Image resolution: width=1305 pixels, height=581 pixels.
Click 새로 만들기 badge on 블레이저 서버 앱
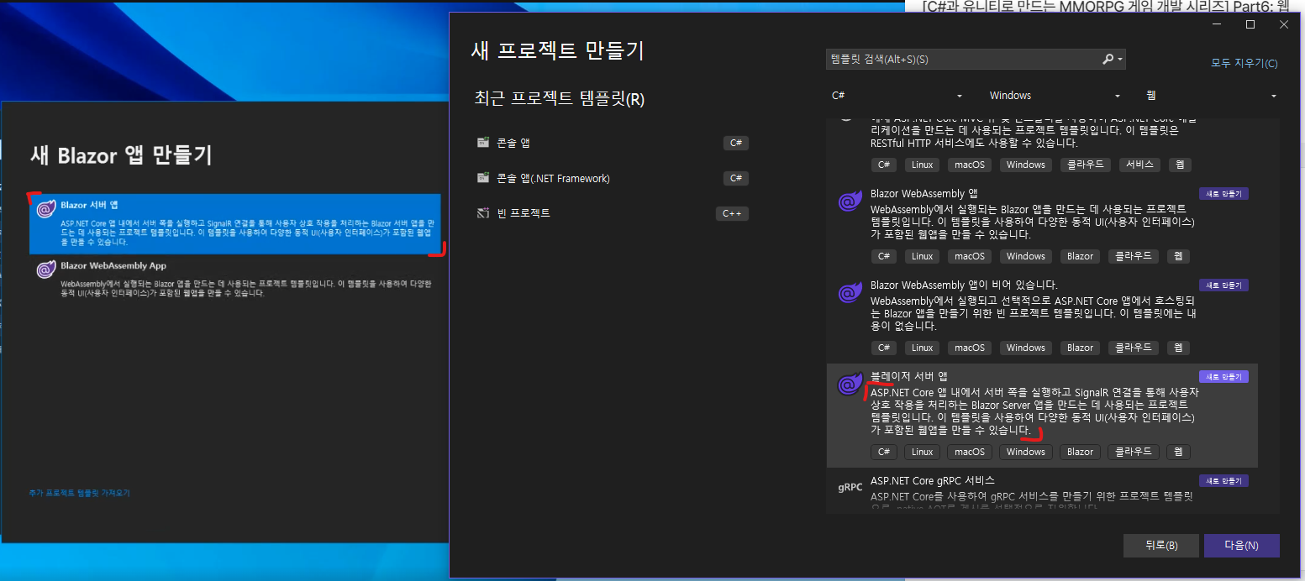tap(1223, 377)
